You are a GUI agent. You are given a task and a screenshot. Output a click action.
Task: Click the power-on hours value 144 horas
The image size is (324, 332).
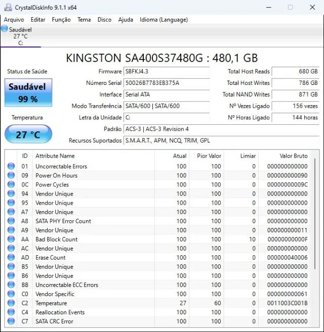295,118
